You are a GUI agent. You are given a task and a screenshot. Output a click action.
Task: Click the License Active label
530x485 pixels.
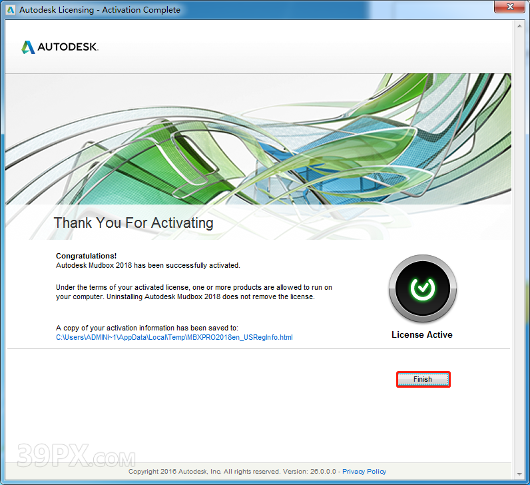(421, 334)
